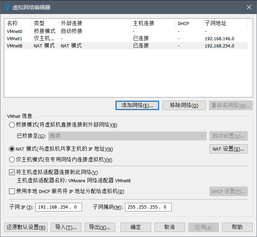This screenshot has width=257, height=237.
Task: Click DHCP 设置(P) button
Action: point(229,191)
